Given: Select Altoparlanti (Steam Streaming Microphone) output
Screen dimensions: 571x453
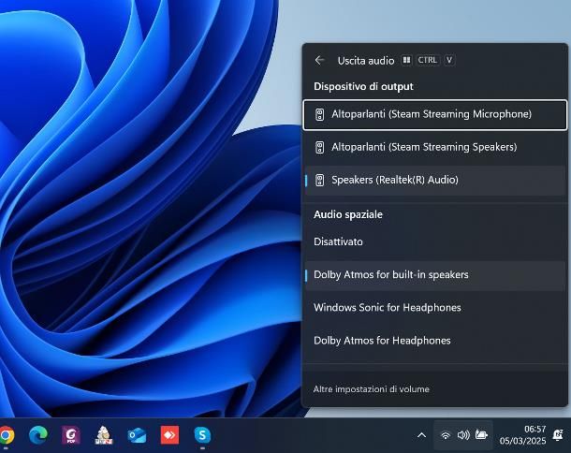Looking at the screenshot, I should [x=435, y=115].
